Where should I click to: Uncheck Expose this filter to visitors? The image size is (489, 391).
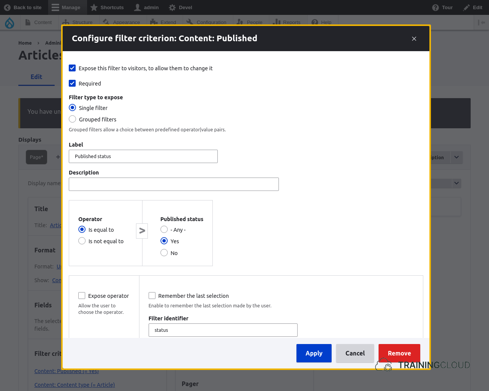(72, 68)
